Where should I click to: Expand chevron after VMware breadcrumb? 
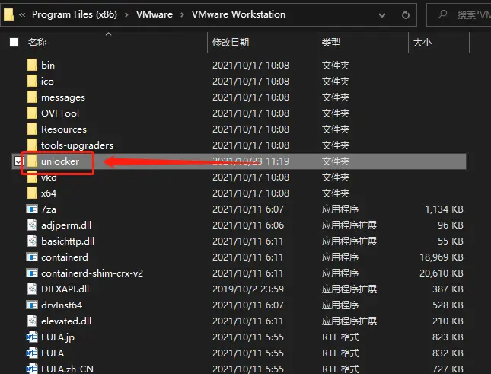[182, 14]
